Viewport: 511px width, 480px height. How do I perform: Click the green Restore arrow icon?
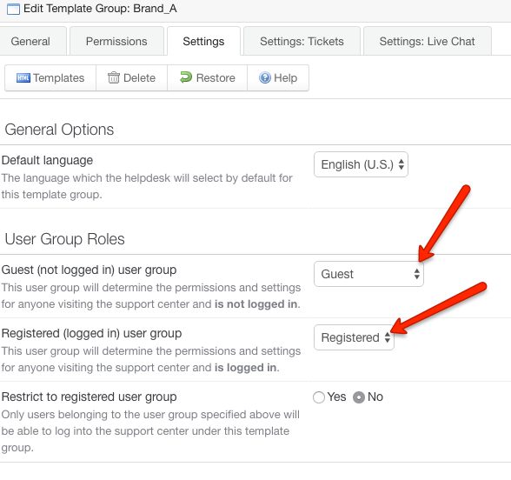[186, 77]
